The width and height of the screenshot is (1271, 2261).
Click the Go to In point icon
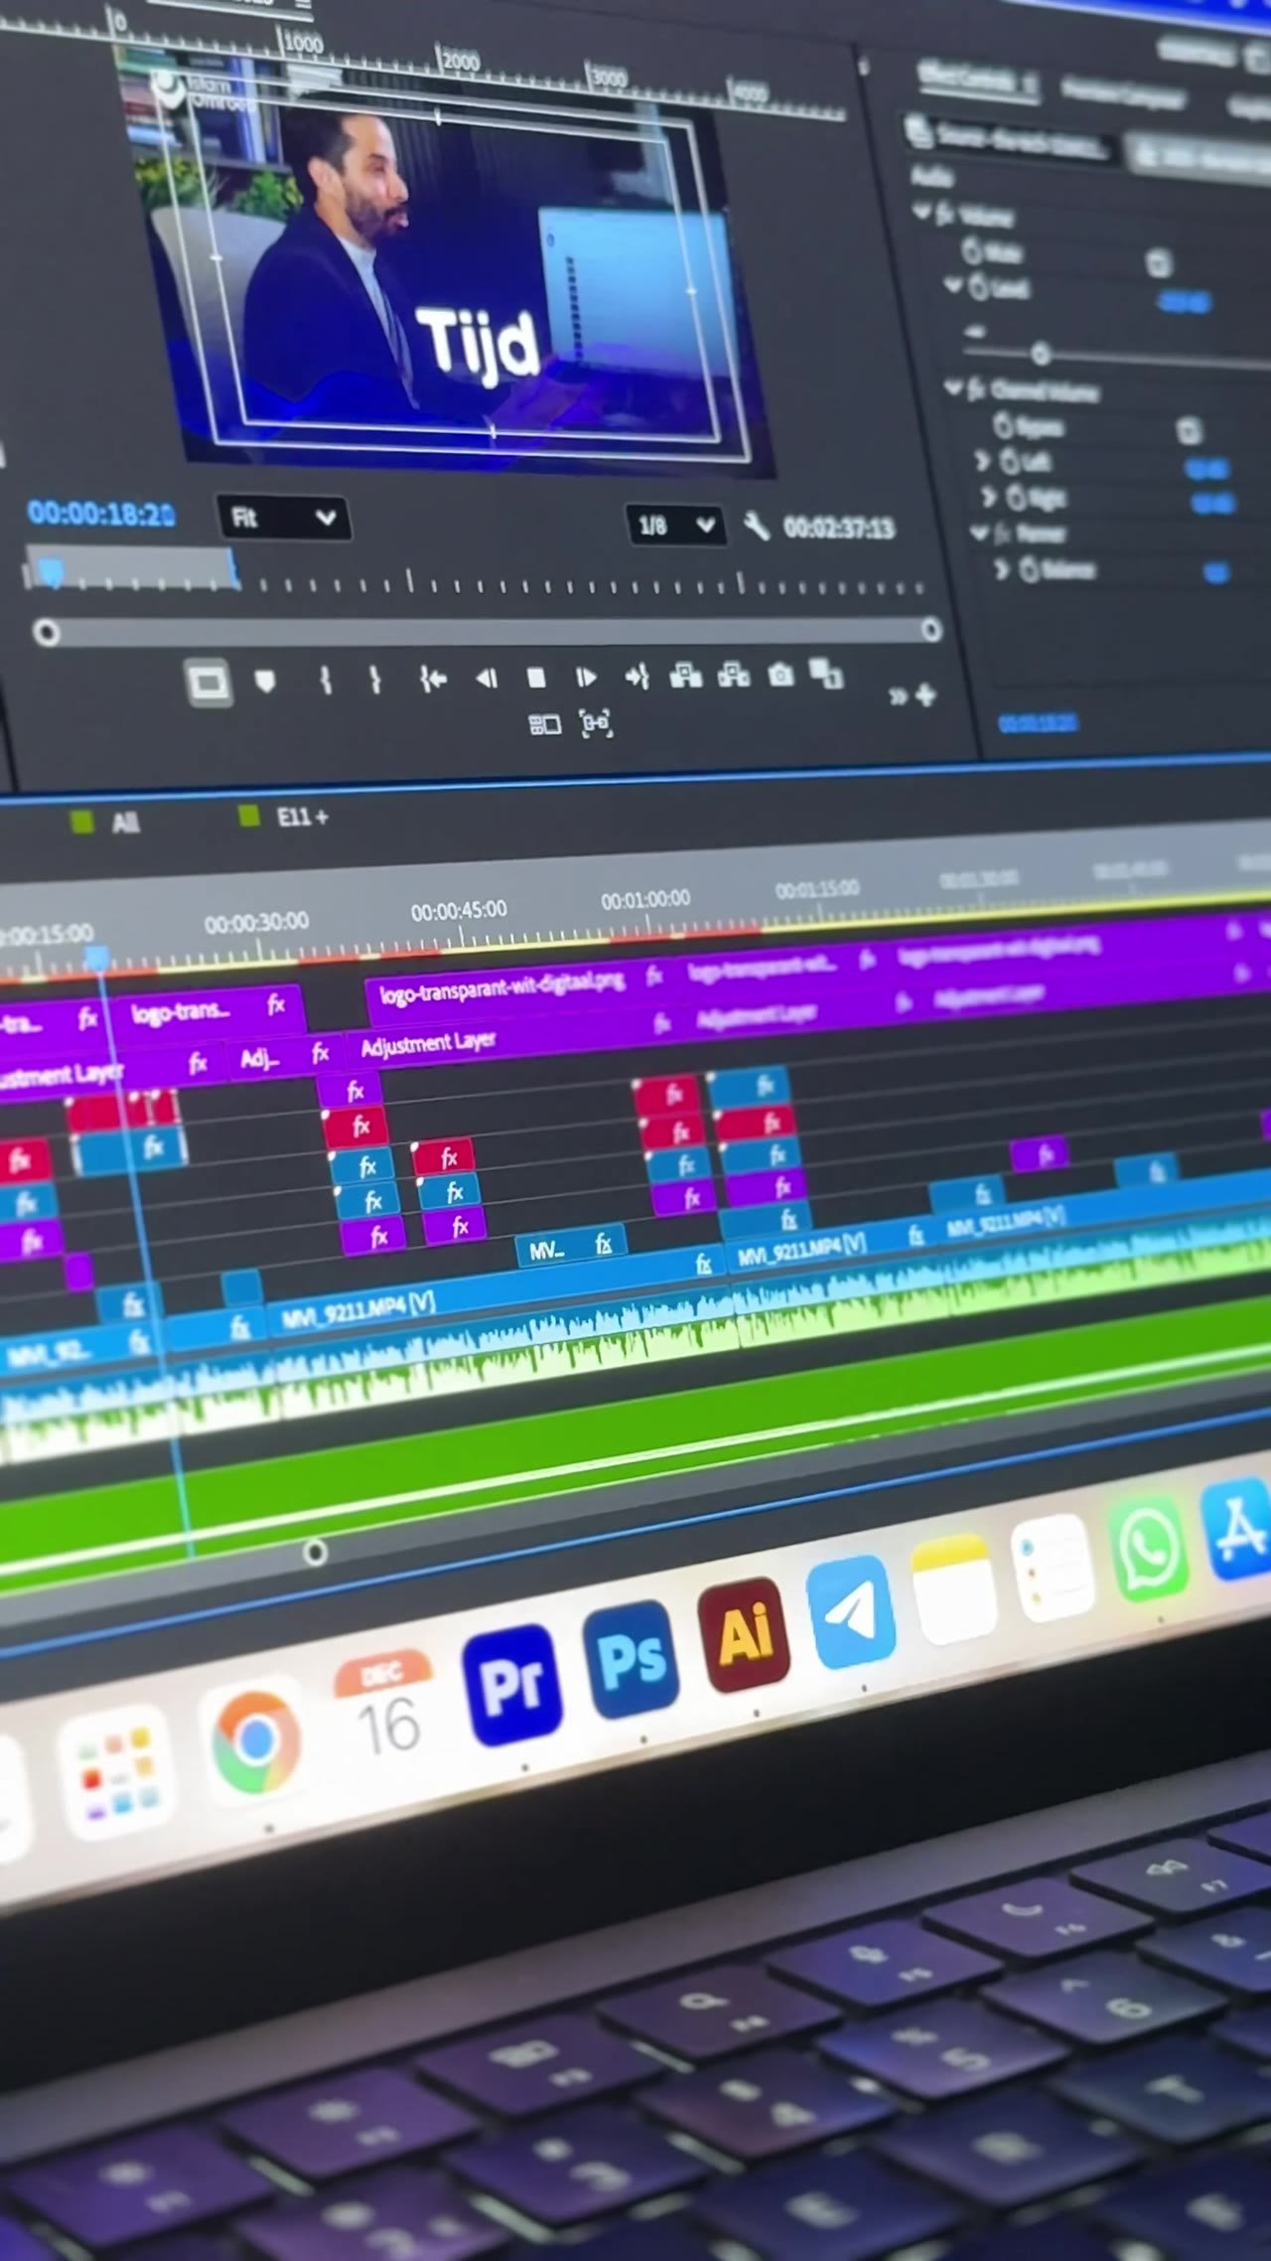pos(433,678)
